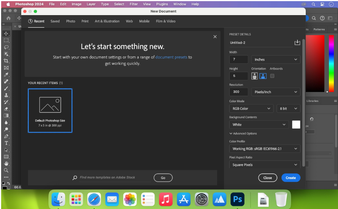
Task: Open the Layer menu
Action: pyautogui.click(x=91, y=4)
